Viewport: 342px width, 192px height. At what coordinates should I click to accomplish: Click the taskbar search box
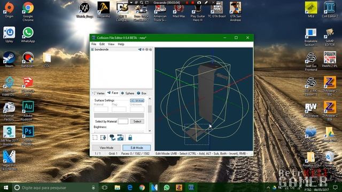(x=55, y=187)
